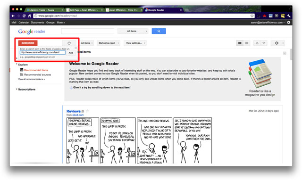Image resolution: width=302 pixels, height=180 pixels.
Task: Click the page vertical scrollbar
Action: tap(291, 55)
